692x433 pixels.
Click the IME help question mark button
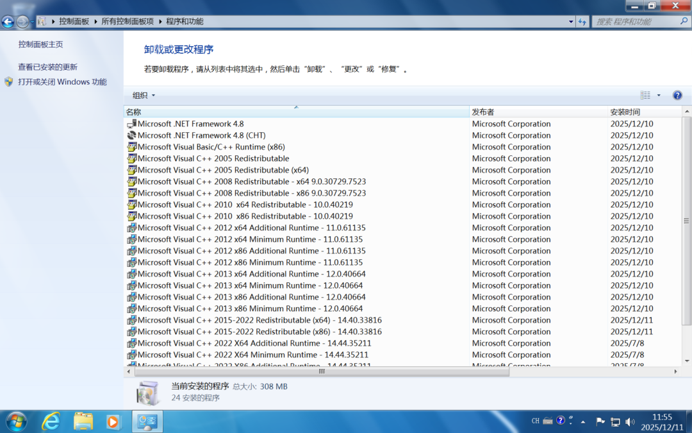point(560,420)
